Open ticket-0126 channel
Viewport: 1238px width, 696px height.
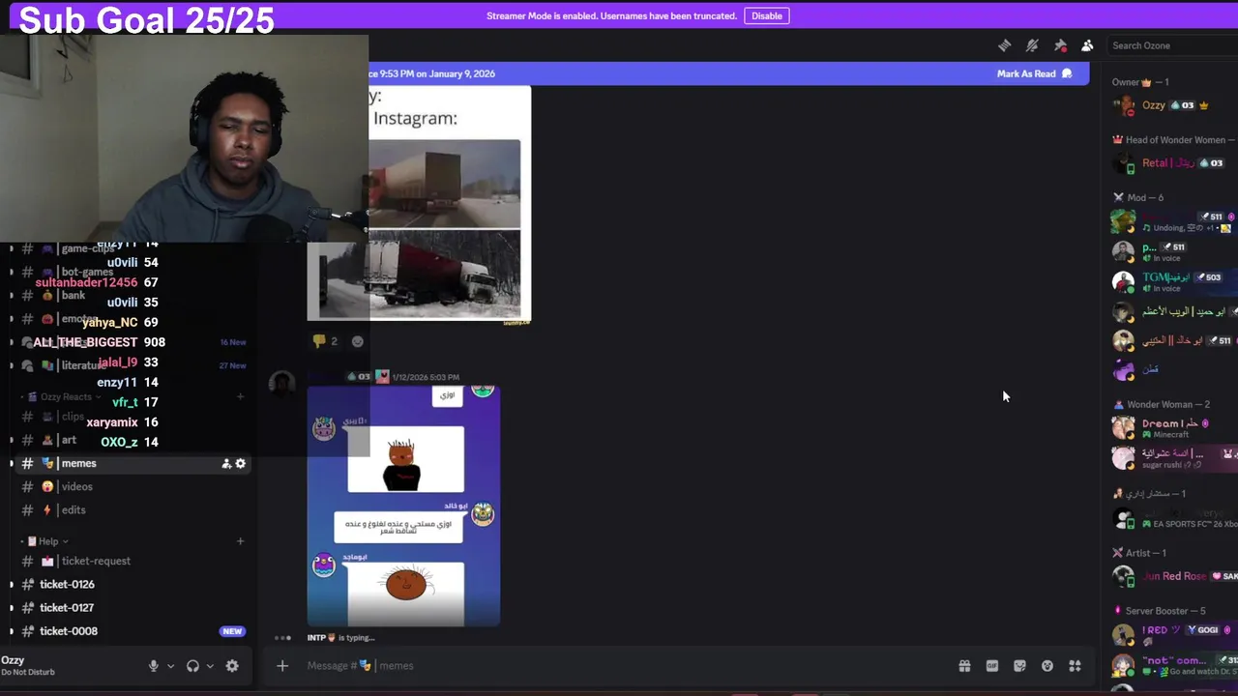(131, 584)
